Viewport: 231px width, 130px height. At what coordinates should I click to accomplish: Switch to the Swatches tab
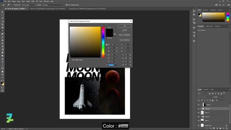(205, 10)
